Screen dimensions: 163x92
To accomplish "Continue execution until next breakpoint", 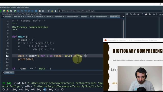I will 33,11.
